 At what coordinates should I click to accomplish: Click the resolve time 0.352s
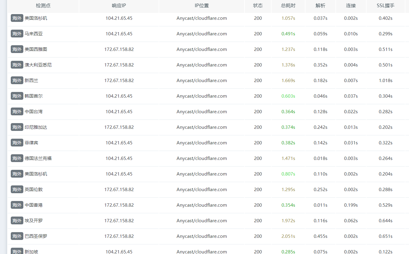(320, 65)
